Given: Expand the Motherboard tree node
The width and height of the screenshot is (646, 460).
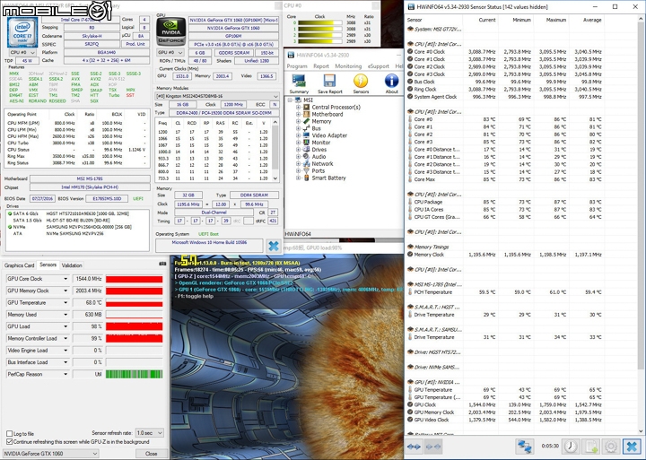Looking at the screenshot, I should pyautogui.click(x=298, y=114).
